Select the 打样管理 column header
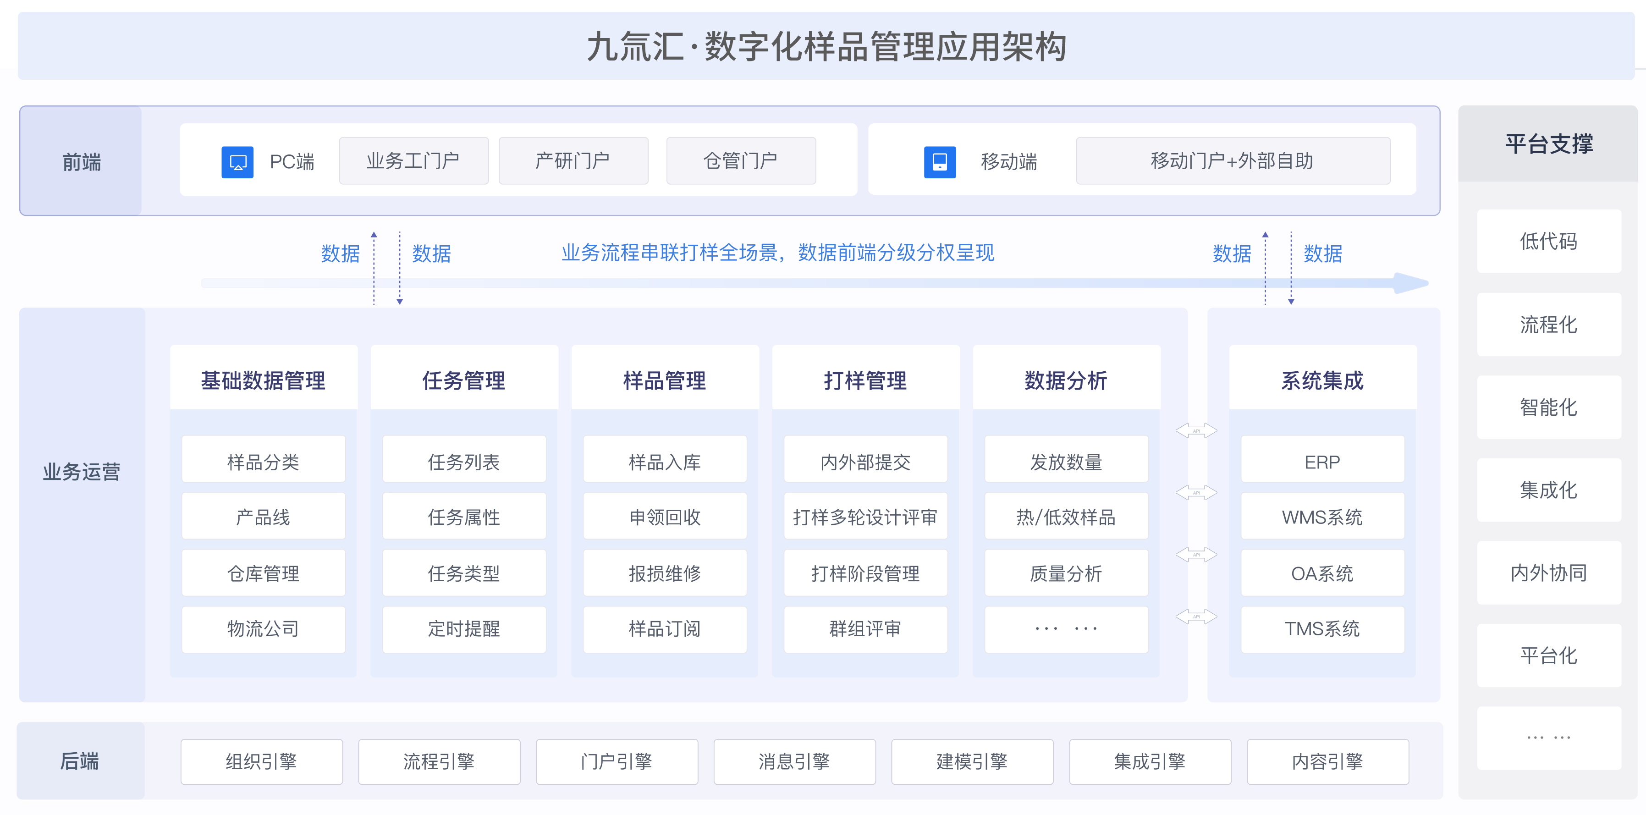The height and width of the screenshot is (815, 1646). (x=865, y=380)
